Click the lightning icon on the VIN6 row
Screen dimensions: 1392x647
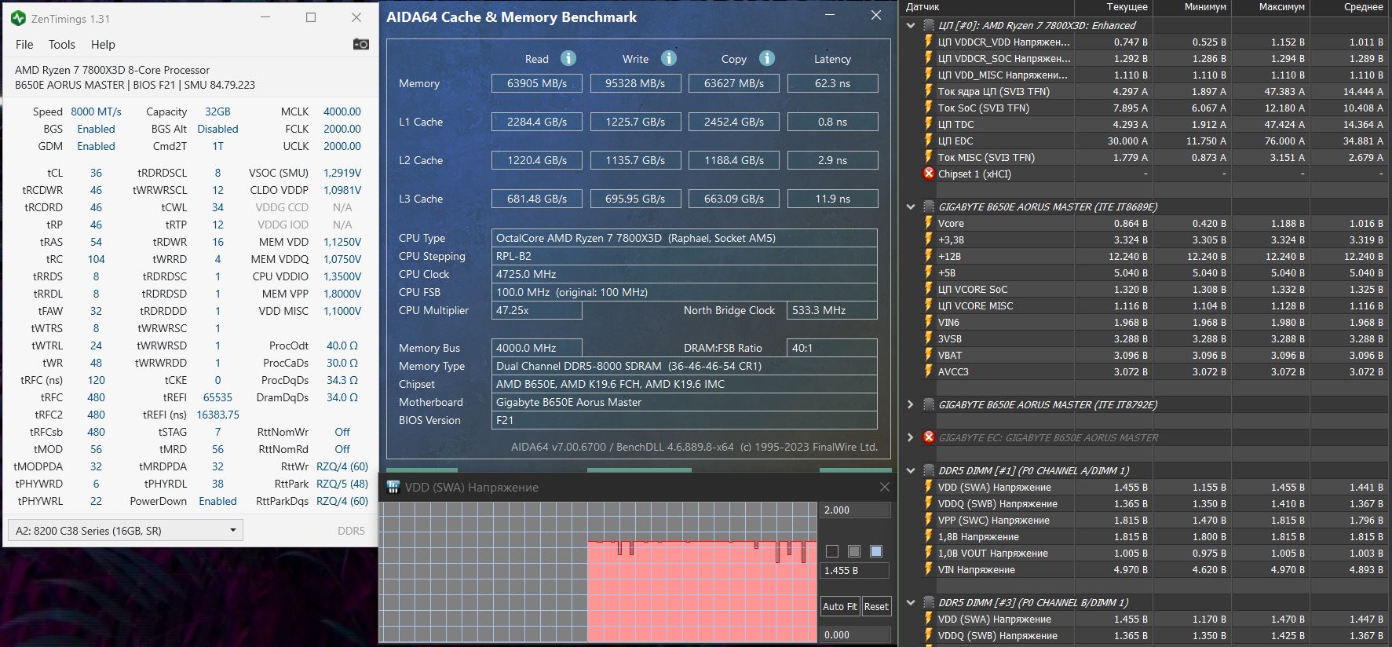click(x=929, y=322)
